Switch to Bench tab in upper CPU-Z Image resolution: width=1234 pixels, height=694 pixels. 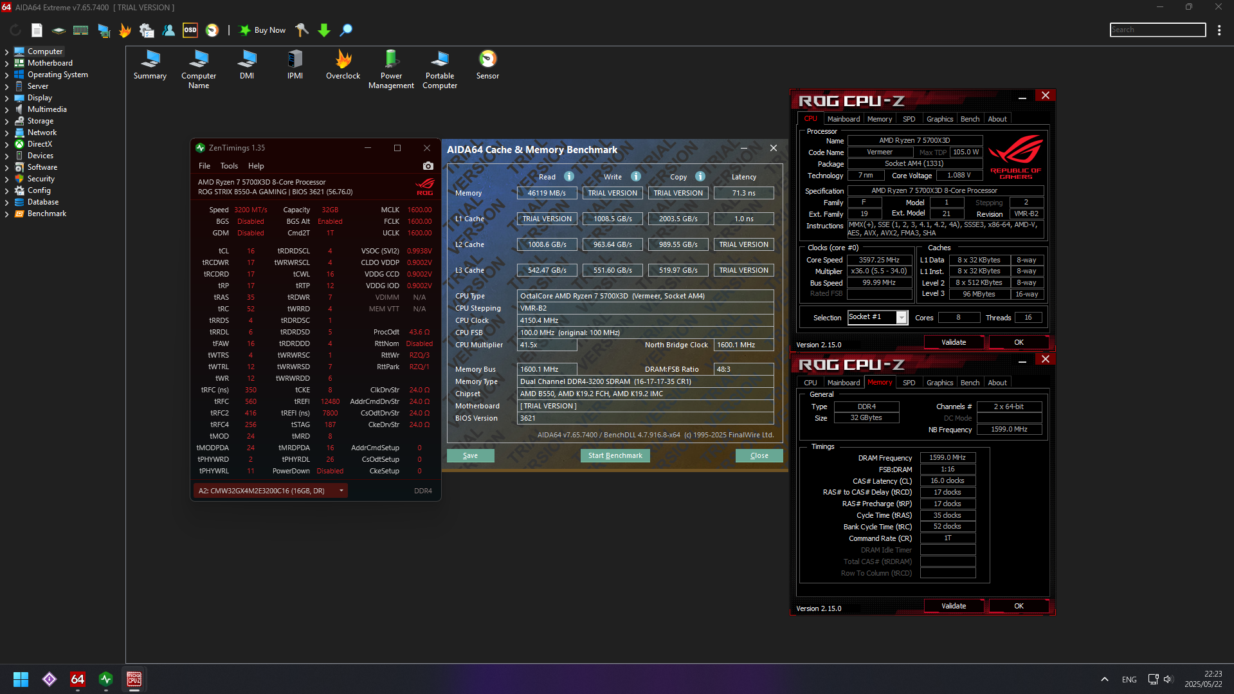click(x=970, y=119)
